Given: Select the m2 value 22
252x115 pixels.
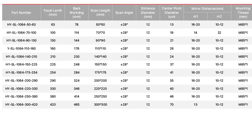Looking at the screenshot, I should [x=219, y=33].
